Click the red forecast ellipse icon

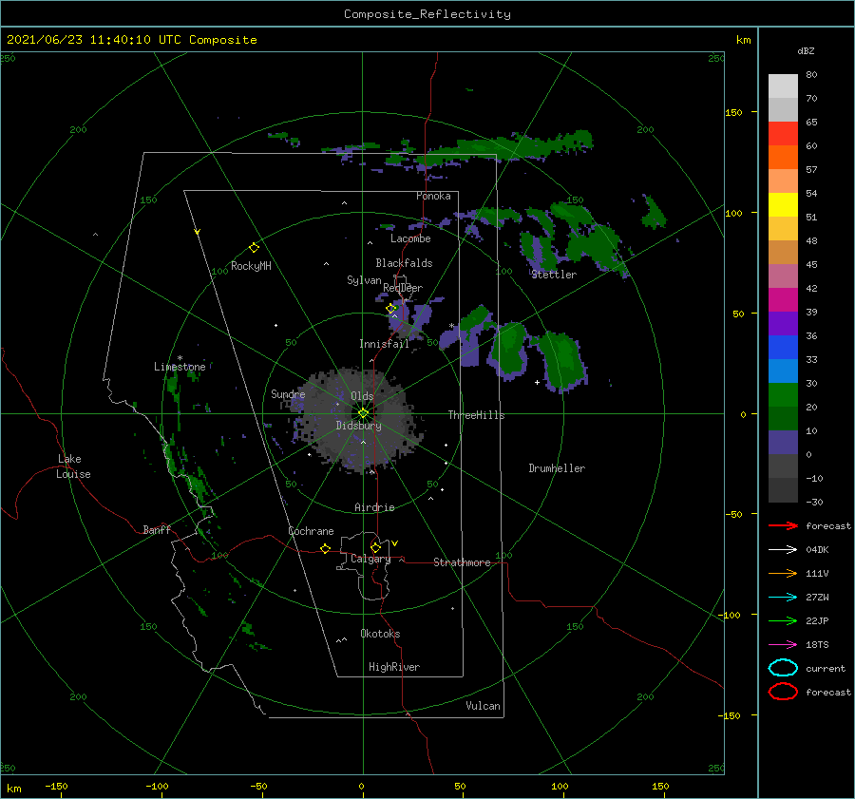[x=783, y=692]
